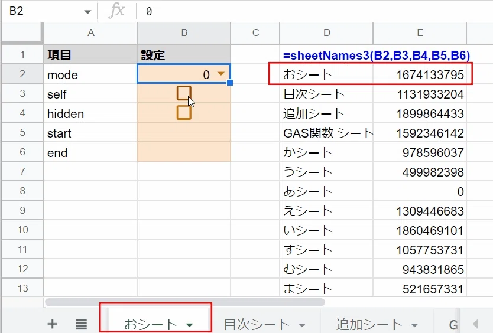Select the GAS関数 シート cell
Viewport: 493px width, 333px height.
(326, 133)
